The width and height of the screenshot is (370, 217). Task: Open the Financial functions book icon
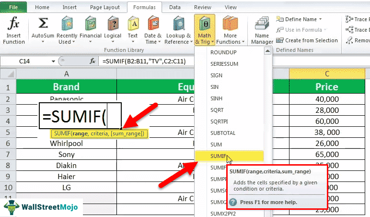click(x=91, y=23)
